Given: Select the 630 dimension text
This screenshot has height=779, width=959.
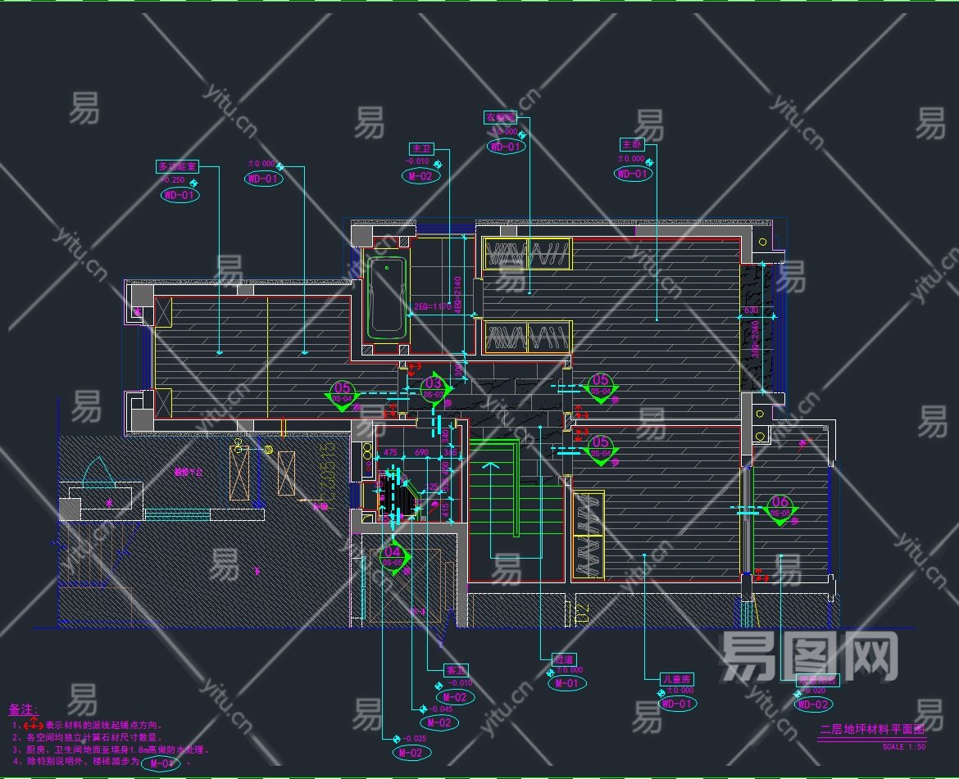Looking at the screenshot, I should click(751, 310).
